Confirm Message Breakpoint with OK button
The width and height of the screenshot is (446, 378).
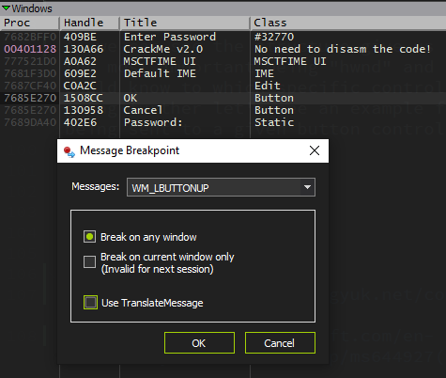(199, 343)
